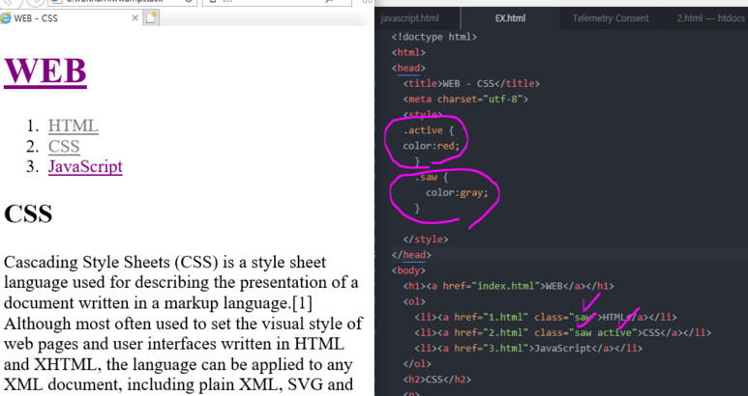The height and width of the screenshot is (396, 748).
Task: Click the closing </head> tag line
Action: (x=411, y=255)
